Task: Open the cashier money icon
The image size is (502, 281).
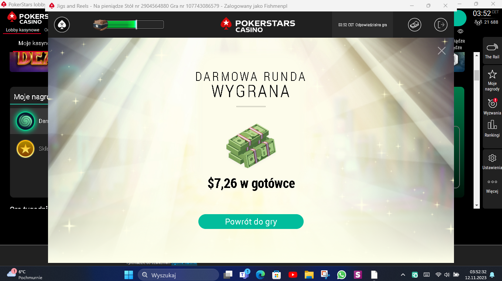Action: pyautogui.click(x=414, y=25)
